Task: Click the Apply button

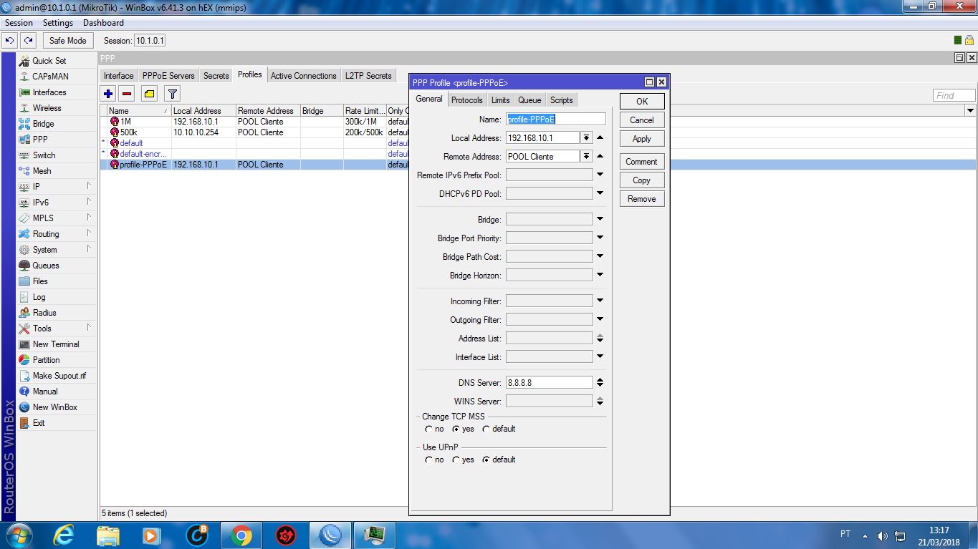Action: tap(641, 139)
